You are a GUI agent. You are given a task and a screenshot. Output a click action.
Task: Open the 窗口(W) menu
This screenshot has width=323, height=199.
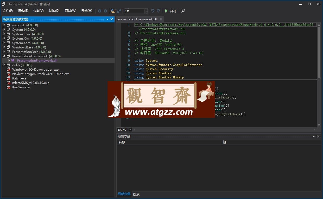point(71,11)
